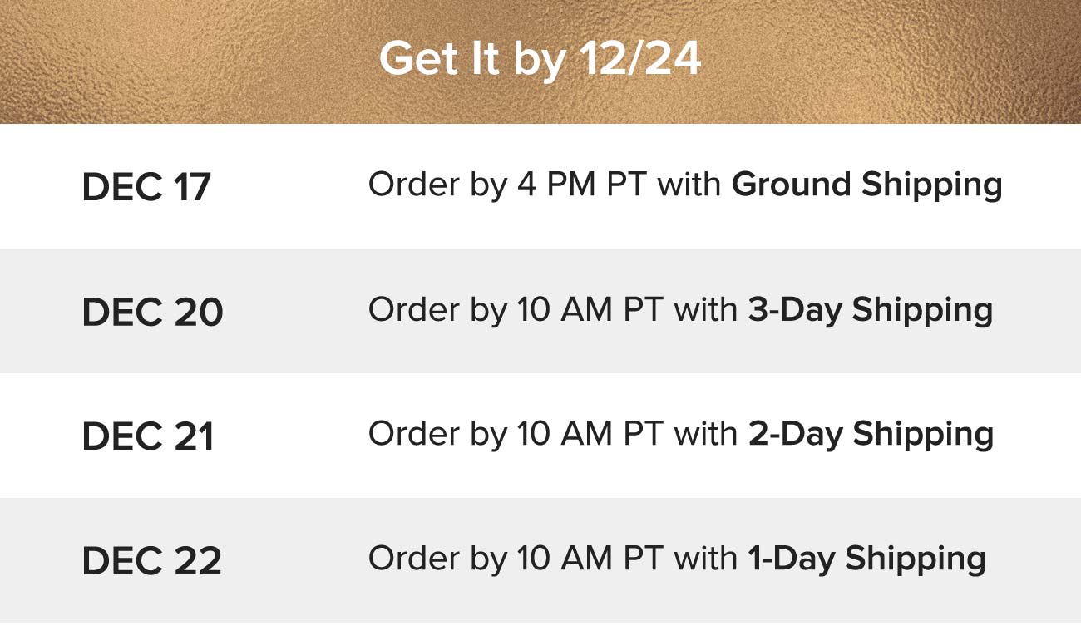Image resolution: width=1081 pixels, height=640 pixels.
Task: Click the 'Get It by 12/24' heading
Action: 540,60
